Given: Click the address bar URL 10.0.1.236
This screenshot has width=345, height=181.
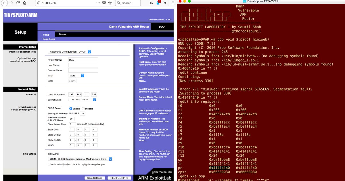Looking at the screenshot, I should pos(49,3).
